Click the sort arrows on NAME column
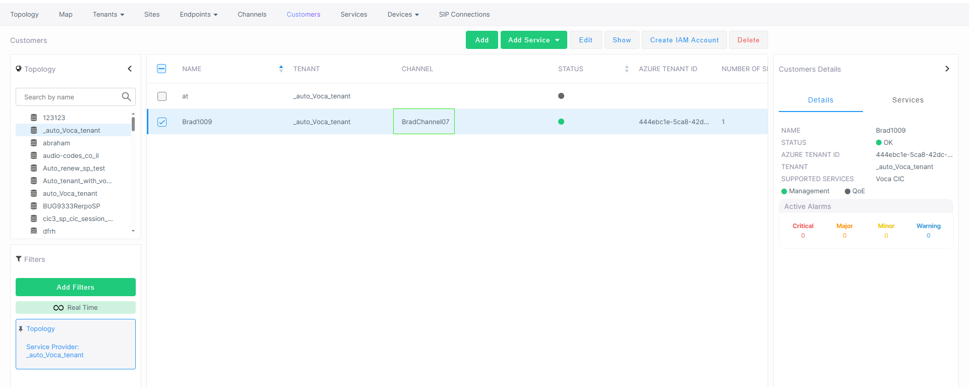Screen dimensions: 969x387 tap(281, 69)
